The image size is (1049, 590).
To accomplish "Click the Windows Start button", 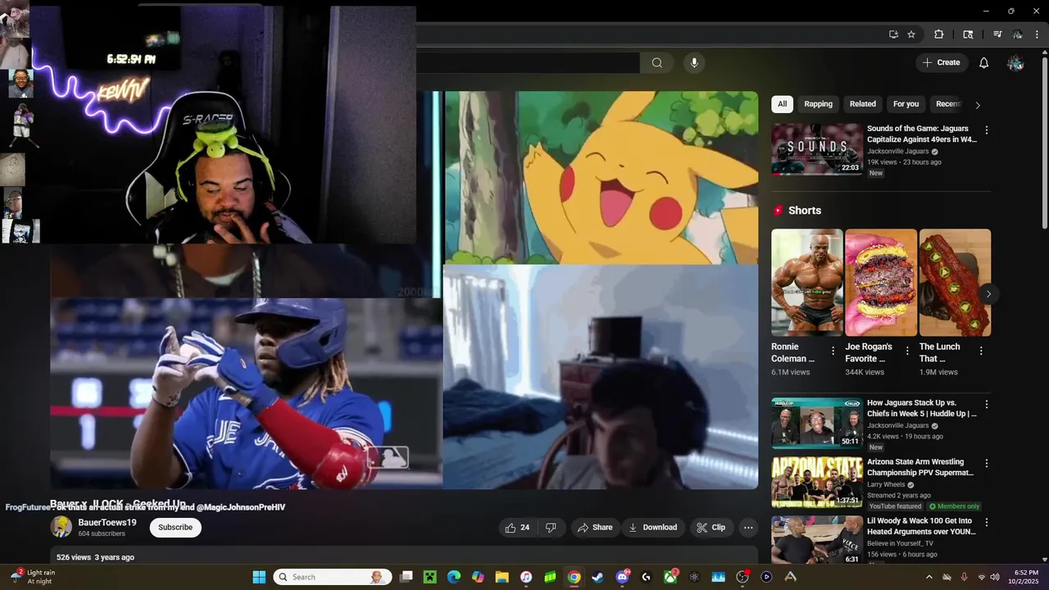I will (x=259, y=577).
